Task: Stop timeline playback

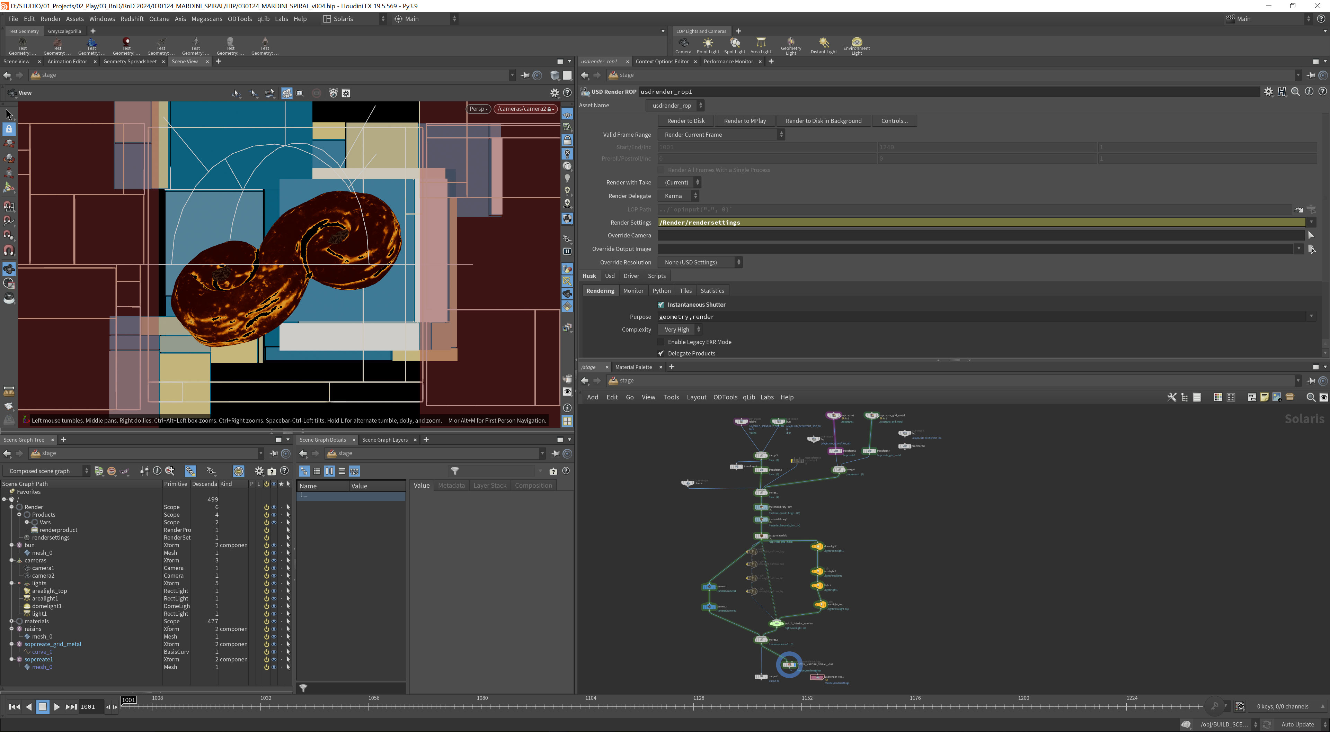Action: click(43, 707)
